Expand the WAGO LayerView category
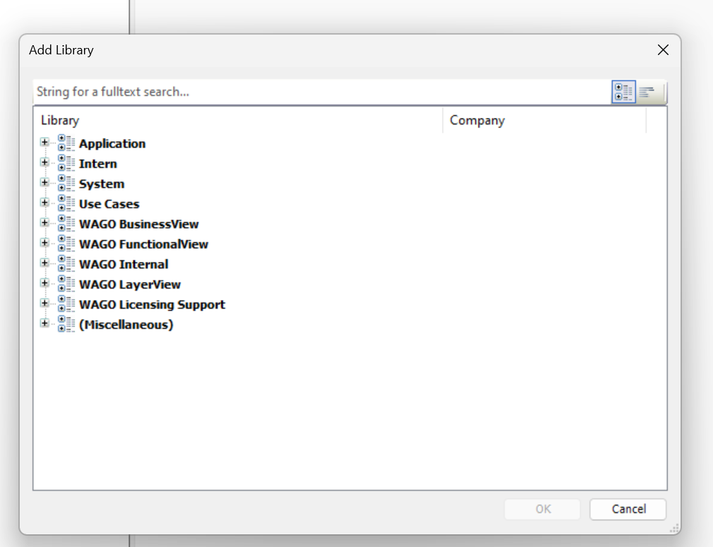Viewport: 713px width, 547px height. [44, 283]
